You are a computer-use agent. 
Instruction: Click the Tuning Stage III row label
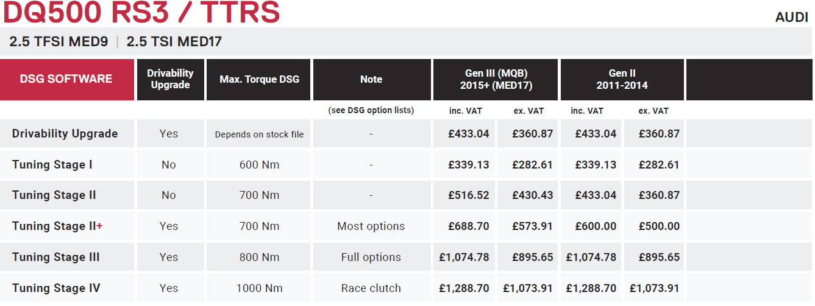click(x=56, y=257)
